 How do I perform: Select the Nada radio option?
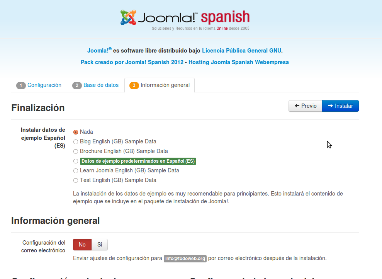point(76,132)
